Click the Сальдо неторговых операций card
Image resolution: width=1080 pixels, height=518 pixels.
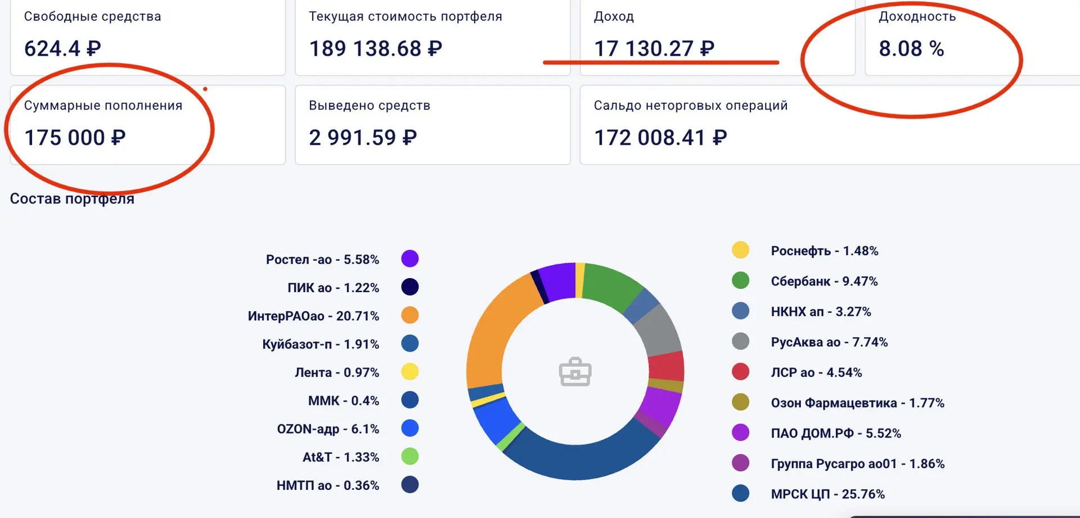click(x=830, y=125)
